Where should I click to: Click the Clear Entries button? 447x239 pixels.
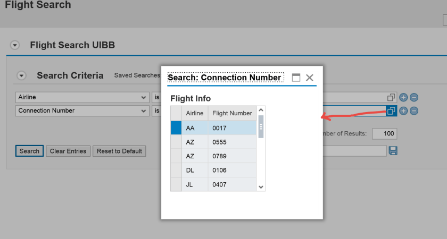click(68, 151)
